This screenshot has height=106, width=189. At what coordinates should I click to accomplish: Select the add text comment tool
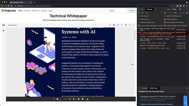(x=110, y=25)
